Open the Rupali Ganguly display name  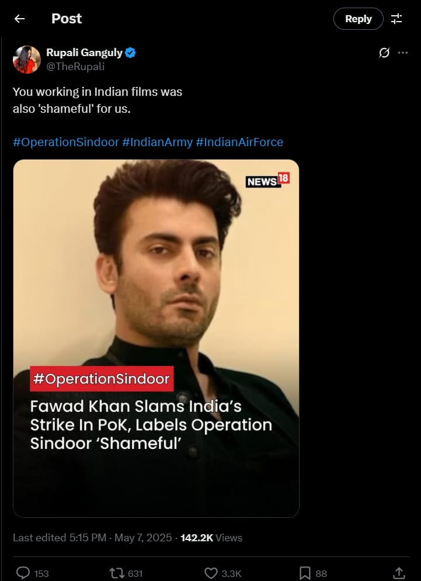point(84,53)
